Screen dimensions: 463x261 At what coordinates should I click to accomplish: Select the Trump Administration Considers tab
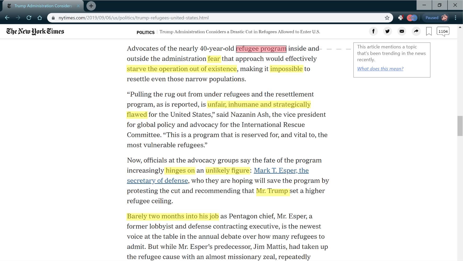coord(43,6)
